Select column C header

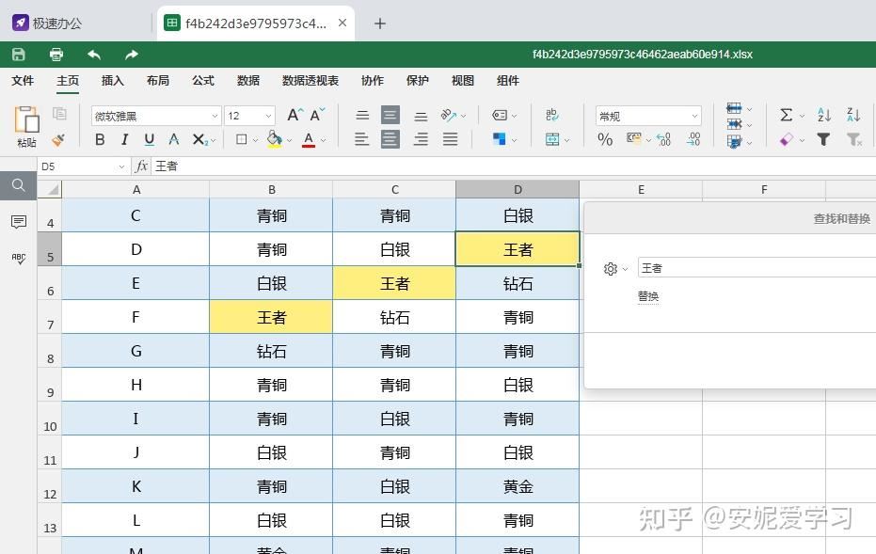point(394,190)
